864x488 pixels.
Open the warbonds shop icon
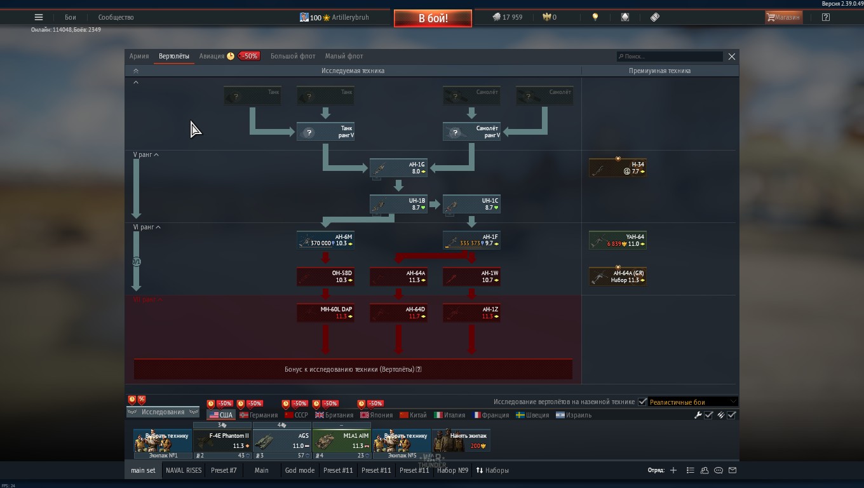(625, 17)
